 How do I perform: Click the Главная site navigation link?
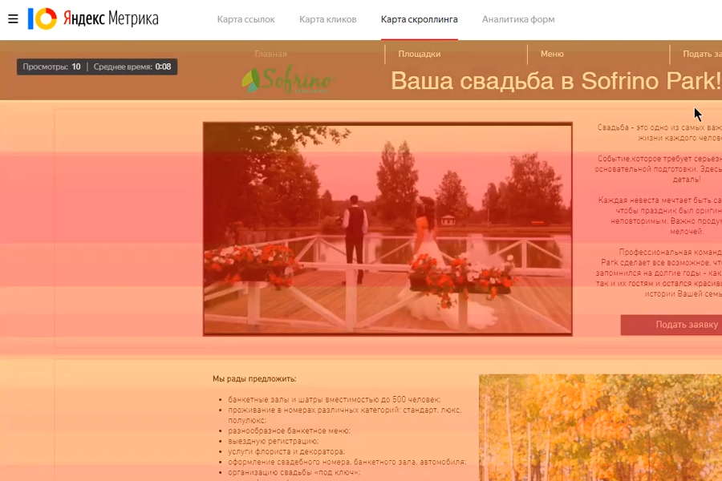[270, 55]
